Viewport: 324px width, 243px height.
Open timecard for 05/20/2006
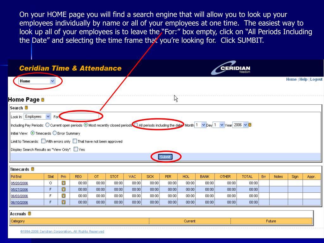pos(19,183)
